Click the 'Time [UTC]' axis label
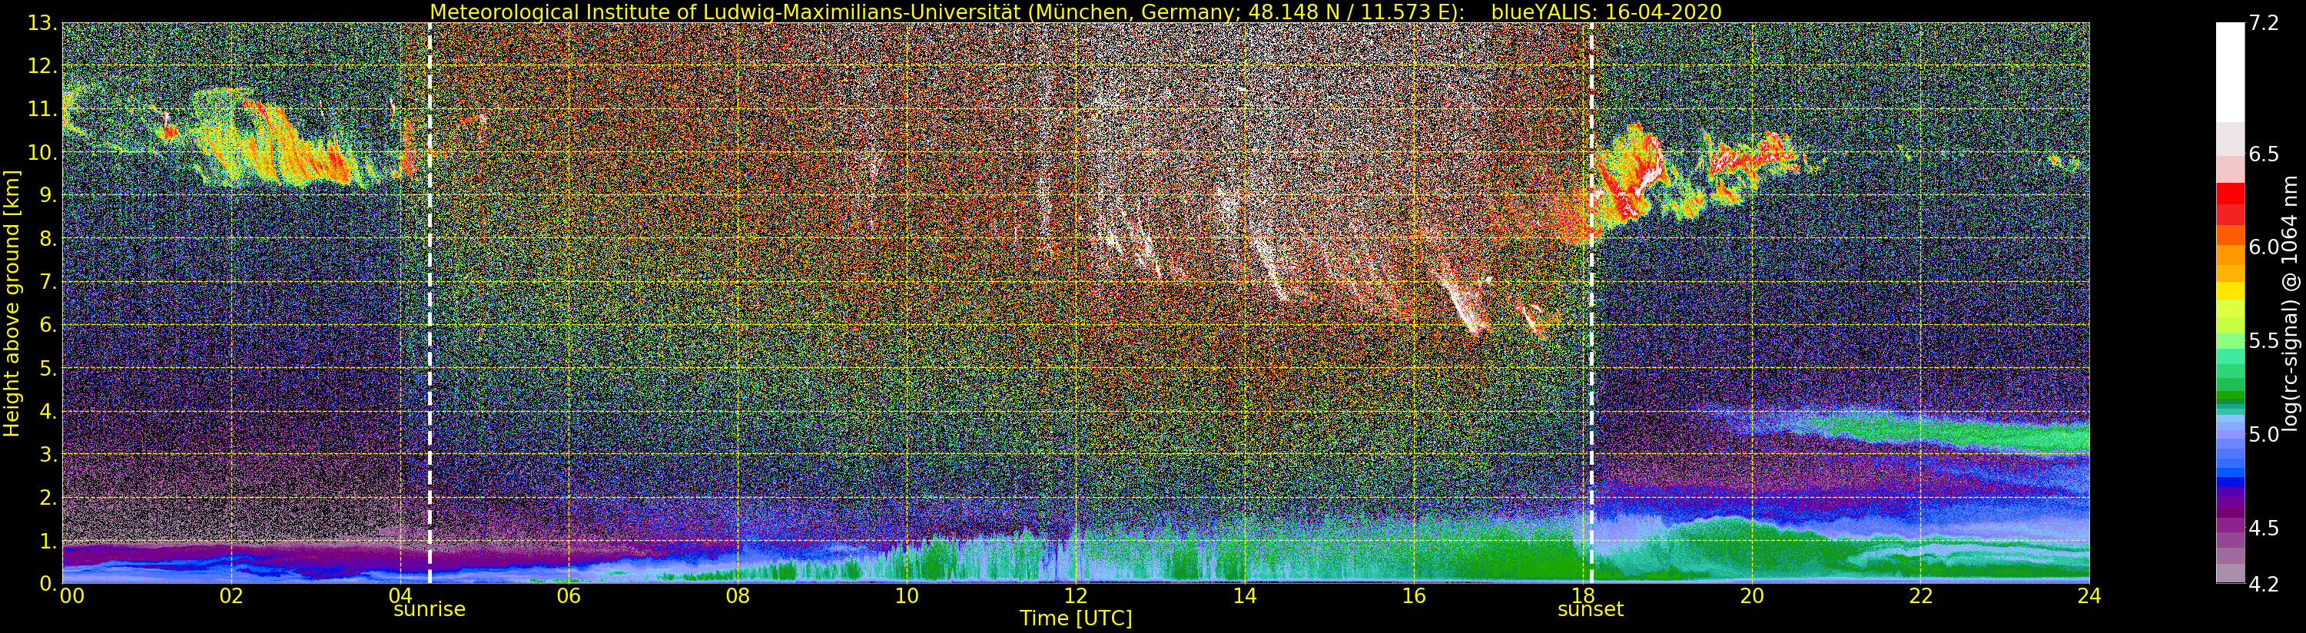Image resolution: width=2306 pixels, height=633 pixels. 1076,618
